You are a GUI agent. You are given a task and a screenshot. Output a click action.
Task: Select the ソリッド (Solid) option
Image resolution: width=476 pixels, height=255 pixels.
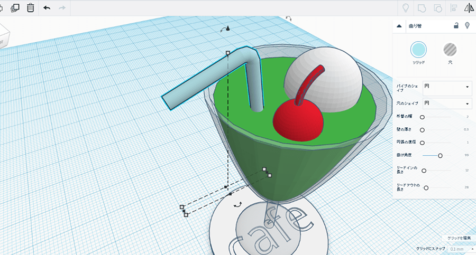pyautogui.click(x=418, y=50)
